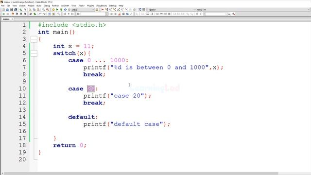Click the word switch on line 5

(x=65, y=53)
